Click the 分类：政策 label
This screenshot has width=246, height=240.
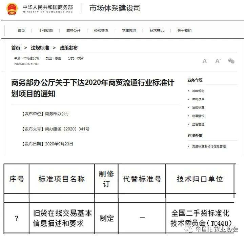coord(76,58)
